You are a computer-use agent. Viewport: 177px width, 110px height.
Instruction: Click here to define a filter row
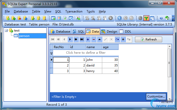pyautogui.click(x=86, y=53)
